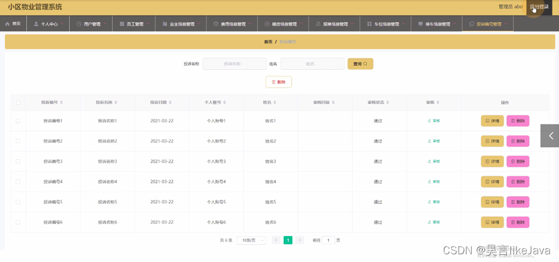Click 审核 link for 投诉编号3 row

pyautogui.click(x=434, y=161)
